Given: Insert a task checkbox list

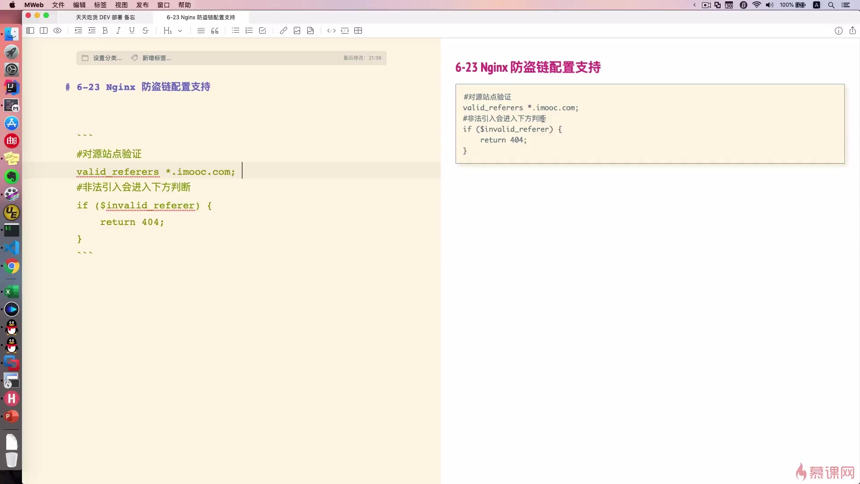Looking at the screenshot, I should [x=262, y=30].
